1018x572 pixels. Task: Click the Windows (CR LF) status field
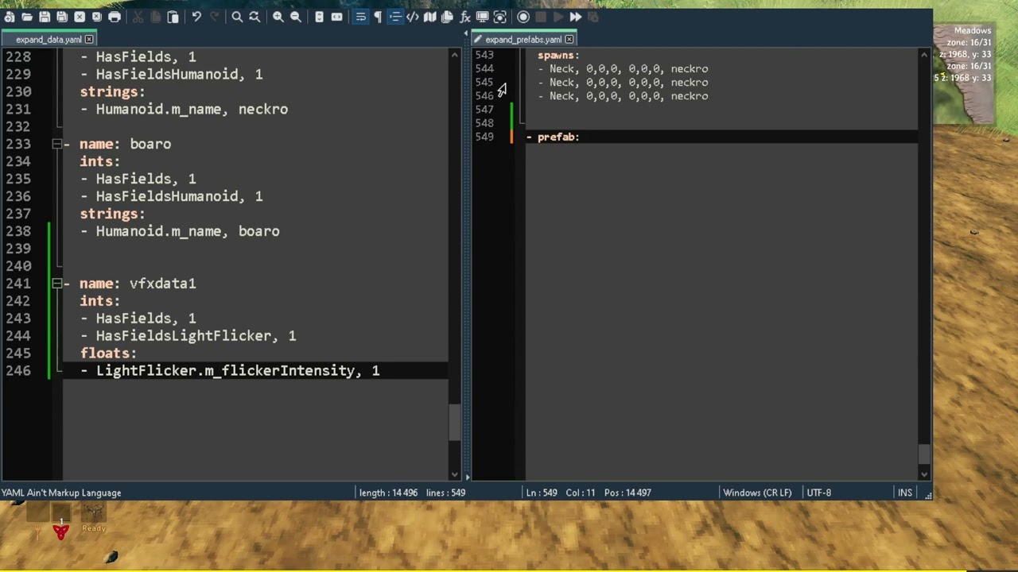757,493
